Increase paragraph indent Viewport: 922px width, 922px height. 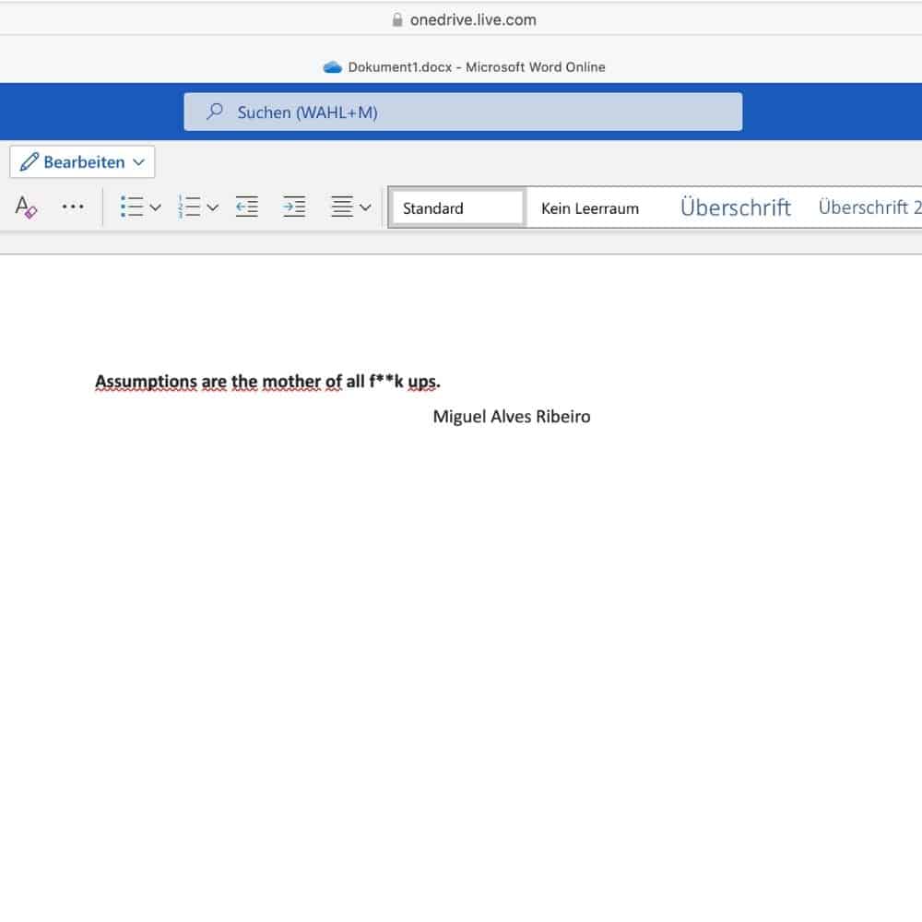[x=294, y=207]
